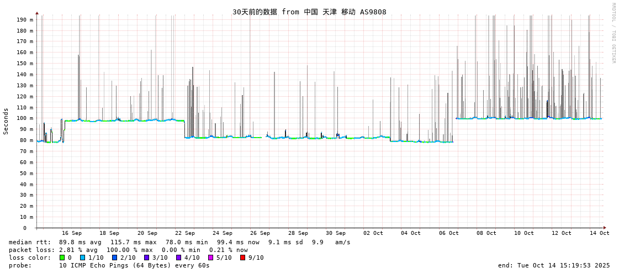Click the blue 2/10 loss swatch
Viewport: 619px width, 273px height.
(x=114, y=258)
